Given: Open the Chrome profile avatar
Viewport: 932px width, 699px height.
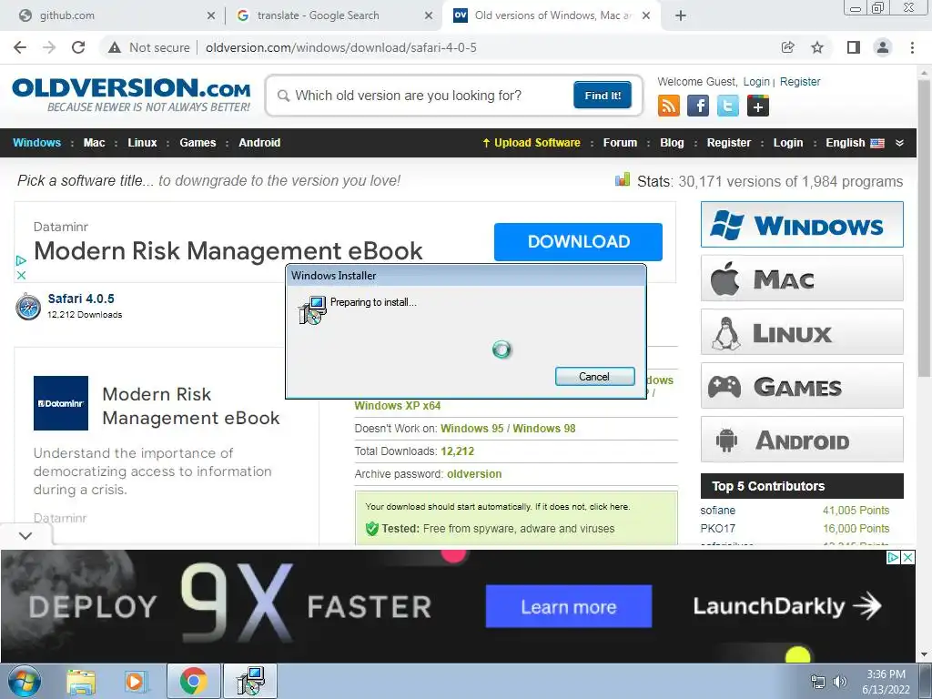Looking at the screenshot, I should pos(883,47).
